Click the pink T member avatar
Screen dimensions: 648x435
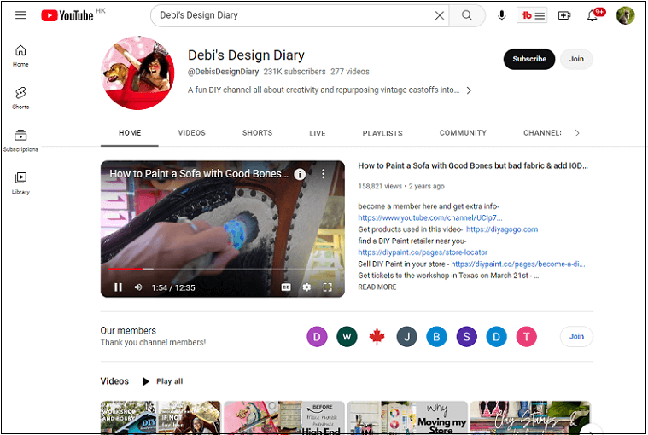(x=527, y=337)
